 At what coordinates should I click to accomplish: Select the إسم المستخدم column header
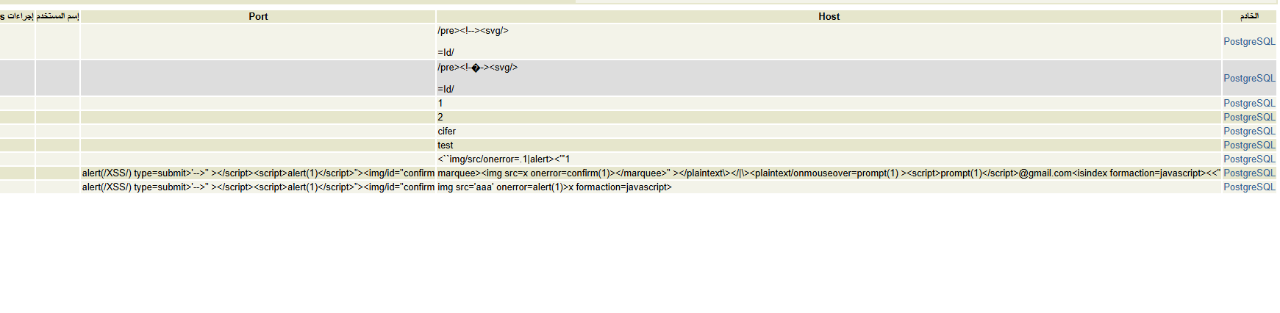point(57,16)
